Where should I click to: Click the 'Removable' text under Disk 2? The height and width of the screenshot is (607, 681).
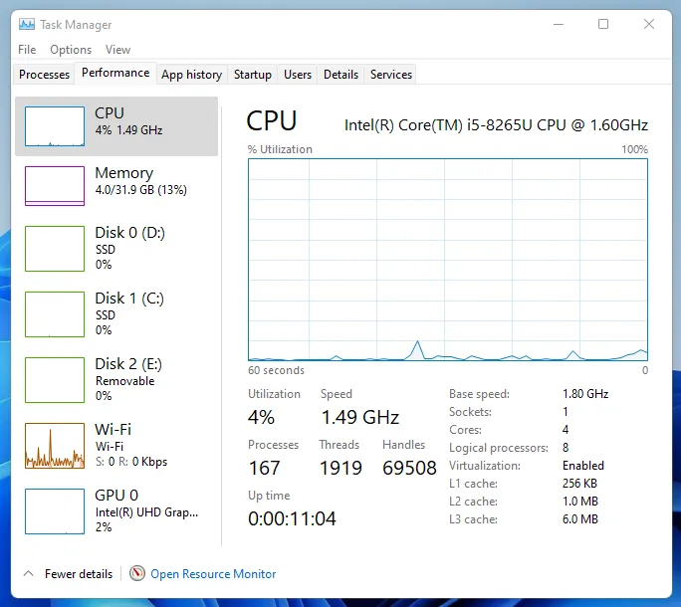125,381
